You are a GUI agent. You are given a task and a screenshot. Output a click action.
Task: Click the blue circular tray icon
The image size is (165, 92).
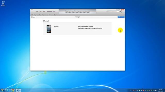pyautogui.click(x=145, y=90)
